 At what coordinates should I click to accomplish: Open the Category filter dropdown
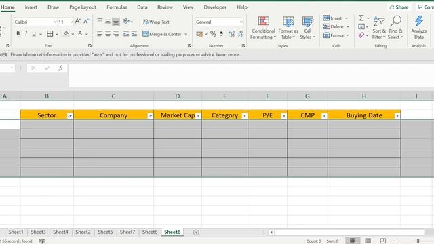coord(244,116)
